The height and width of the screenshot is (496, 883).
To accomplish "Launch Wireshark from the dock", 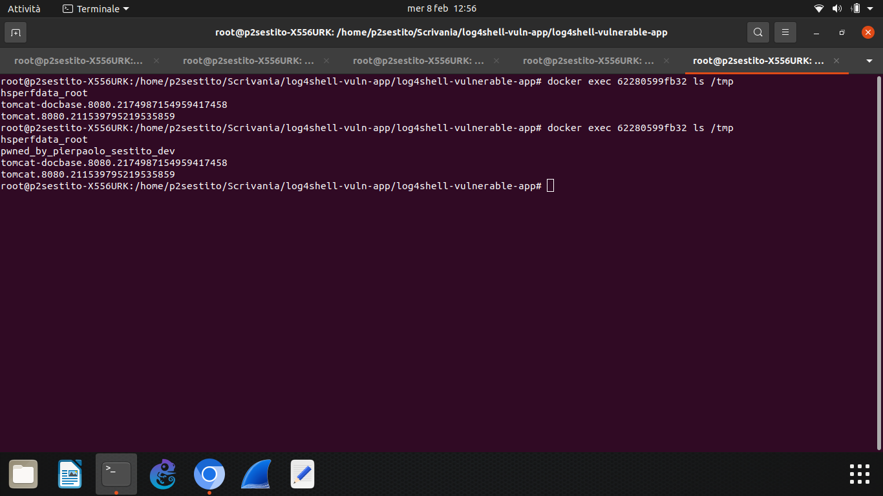I will pos(256,475).
